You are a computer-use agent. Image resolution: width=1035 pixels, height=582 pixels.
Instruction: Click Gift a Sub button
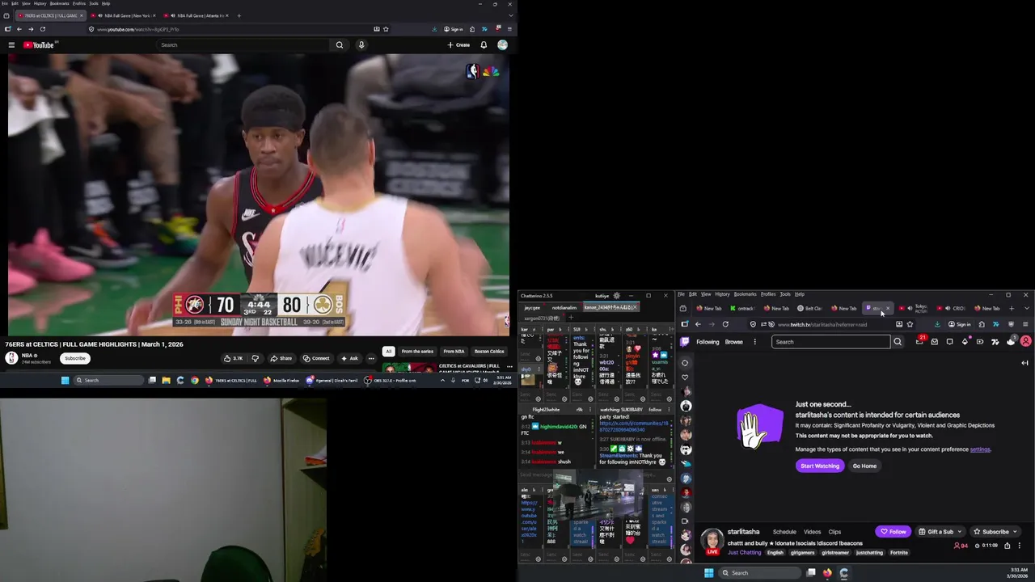[935, 532]
